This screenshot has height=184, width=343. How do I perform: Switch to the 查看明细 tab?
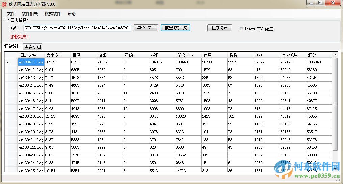(x=33, y=47)
